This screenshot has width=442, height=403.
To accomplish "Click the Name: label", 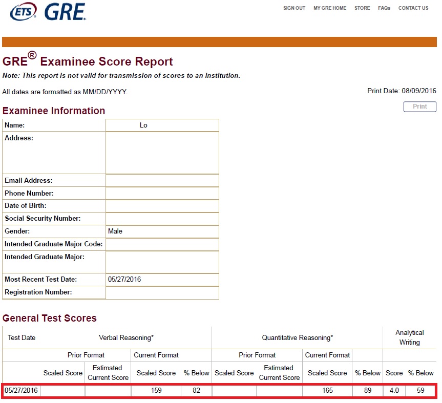I will tap(15, 125).
